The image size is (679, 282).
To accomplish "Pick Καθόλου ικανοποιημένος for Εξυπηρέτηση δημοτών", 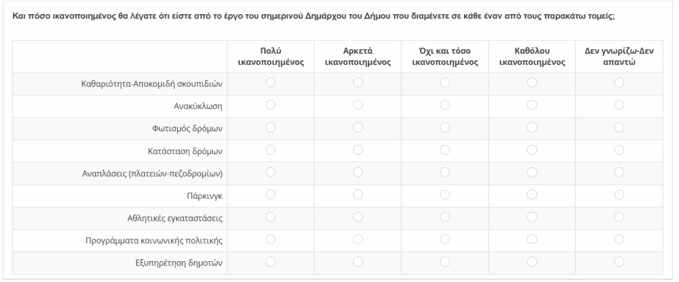I will tap(532, 261).
